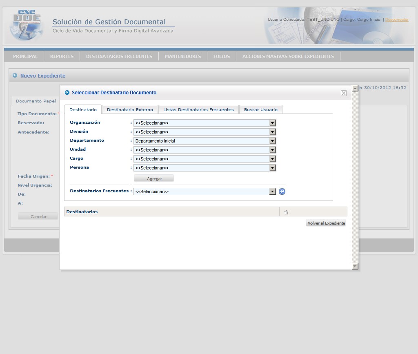Click the blue arrow next to Destinatarios Frecuentes

(x=282, y=191)
